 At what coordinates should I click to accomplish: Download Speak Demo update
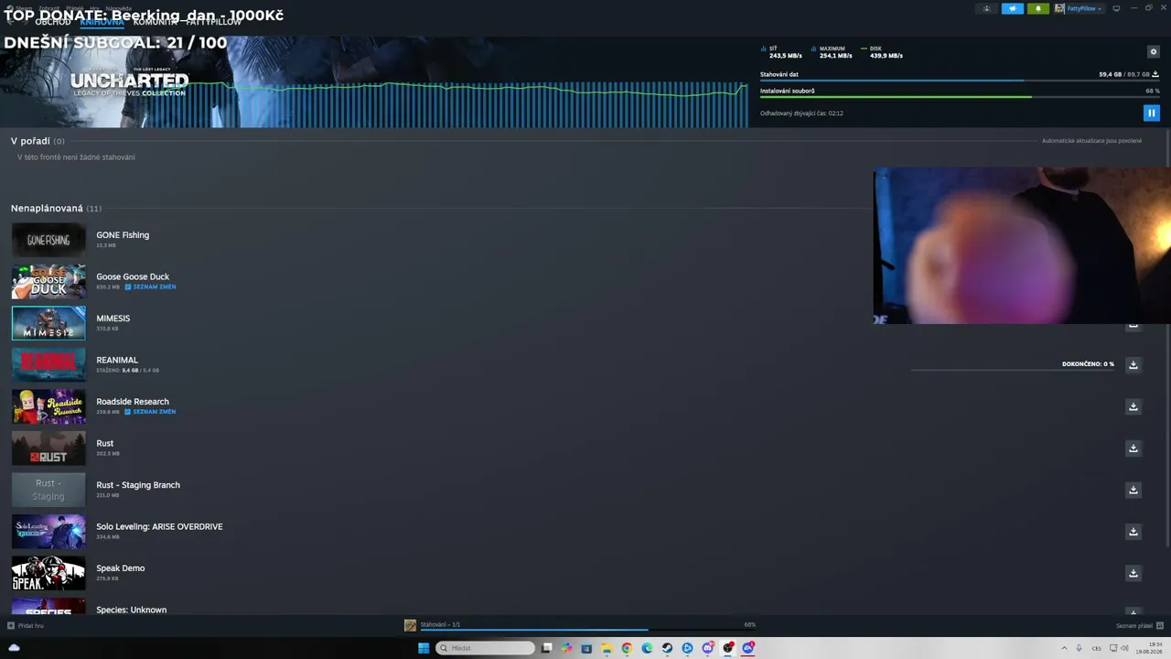click(x=1133, y=573)
